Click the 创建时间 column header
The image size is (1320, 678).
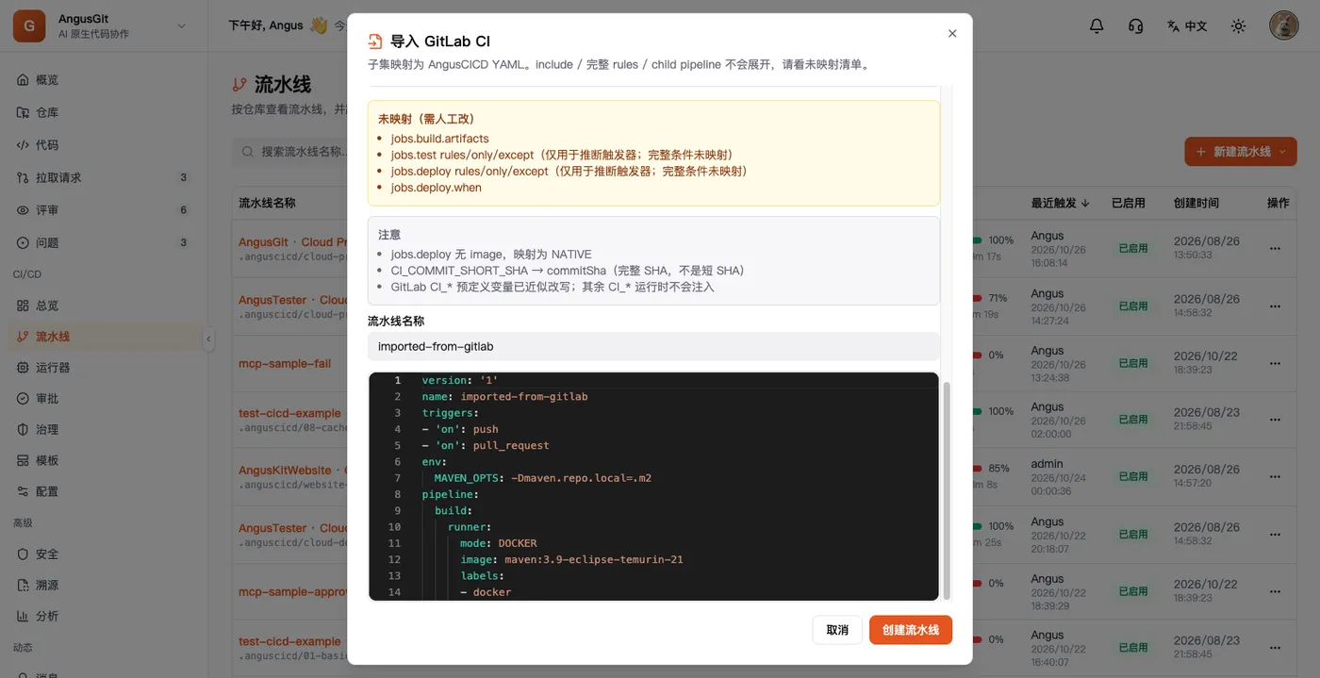click(x=1196, y=203)
